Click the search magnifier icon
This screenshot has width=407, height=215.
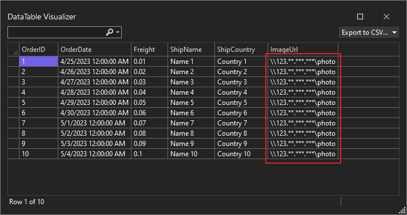110,32
